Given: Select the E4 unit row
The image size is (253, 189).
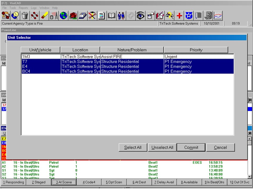Looking at the screenshot, I should point(128,66).
